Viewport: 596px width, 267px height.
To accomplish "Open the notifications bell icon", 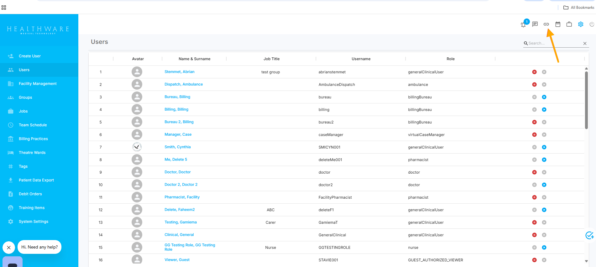I will (523, 24).
